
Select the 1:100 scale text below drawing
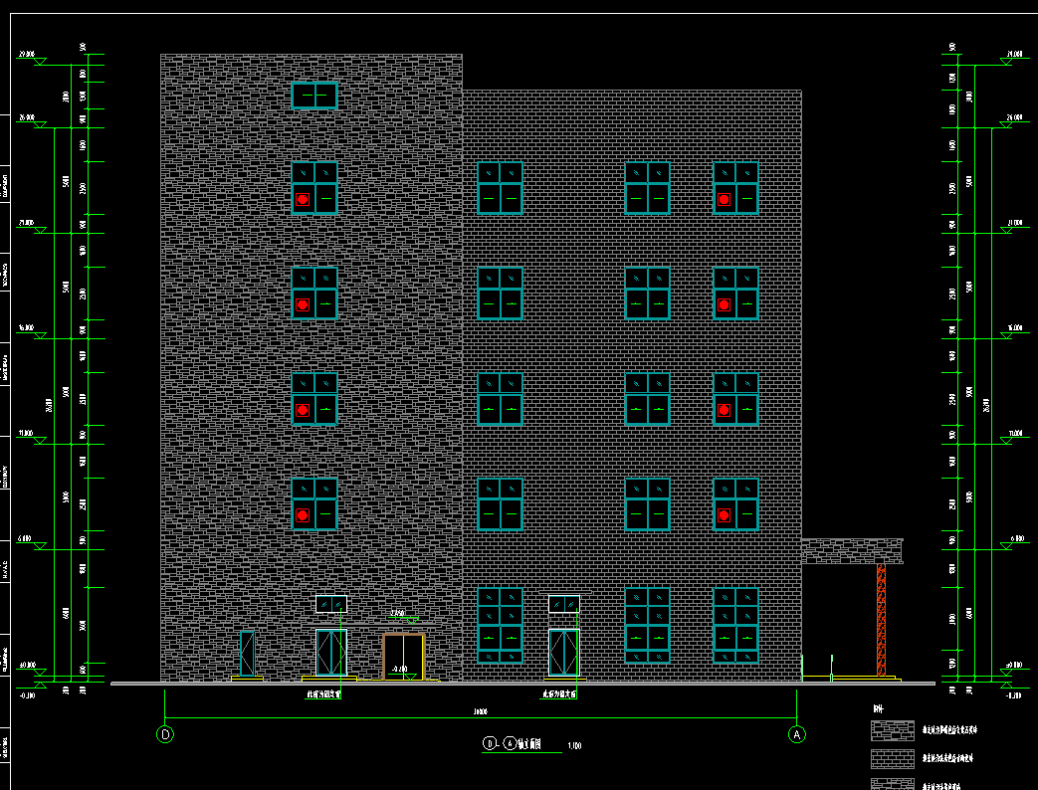click(574, 746)
